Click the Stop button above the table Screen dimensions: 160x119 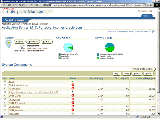tap(126, 74)
